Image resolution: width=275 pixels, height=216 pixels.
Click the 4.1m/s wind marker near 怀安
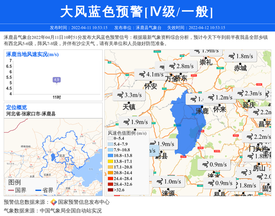(150, 74)
